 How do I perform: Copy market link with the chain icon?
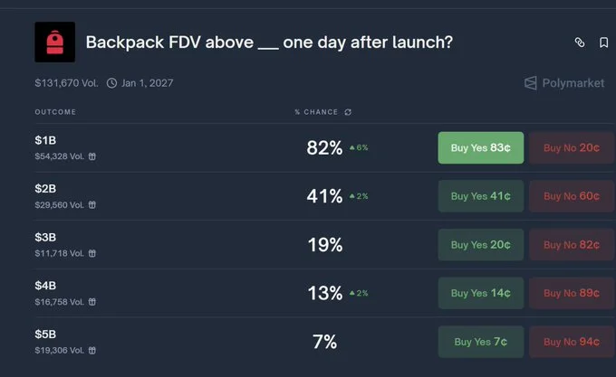coord(580,42)
